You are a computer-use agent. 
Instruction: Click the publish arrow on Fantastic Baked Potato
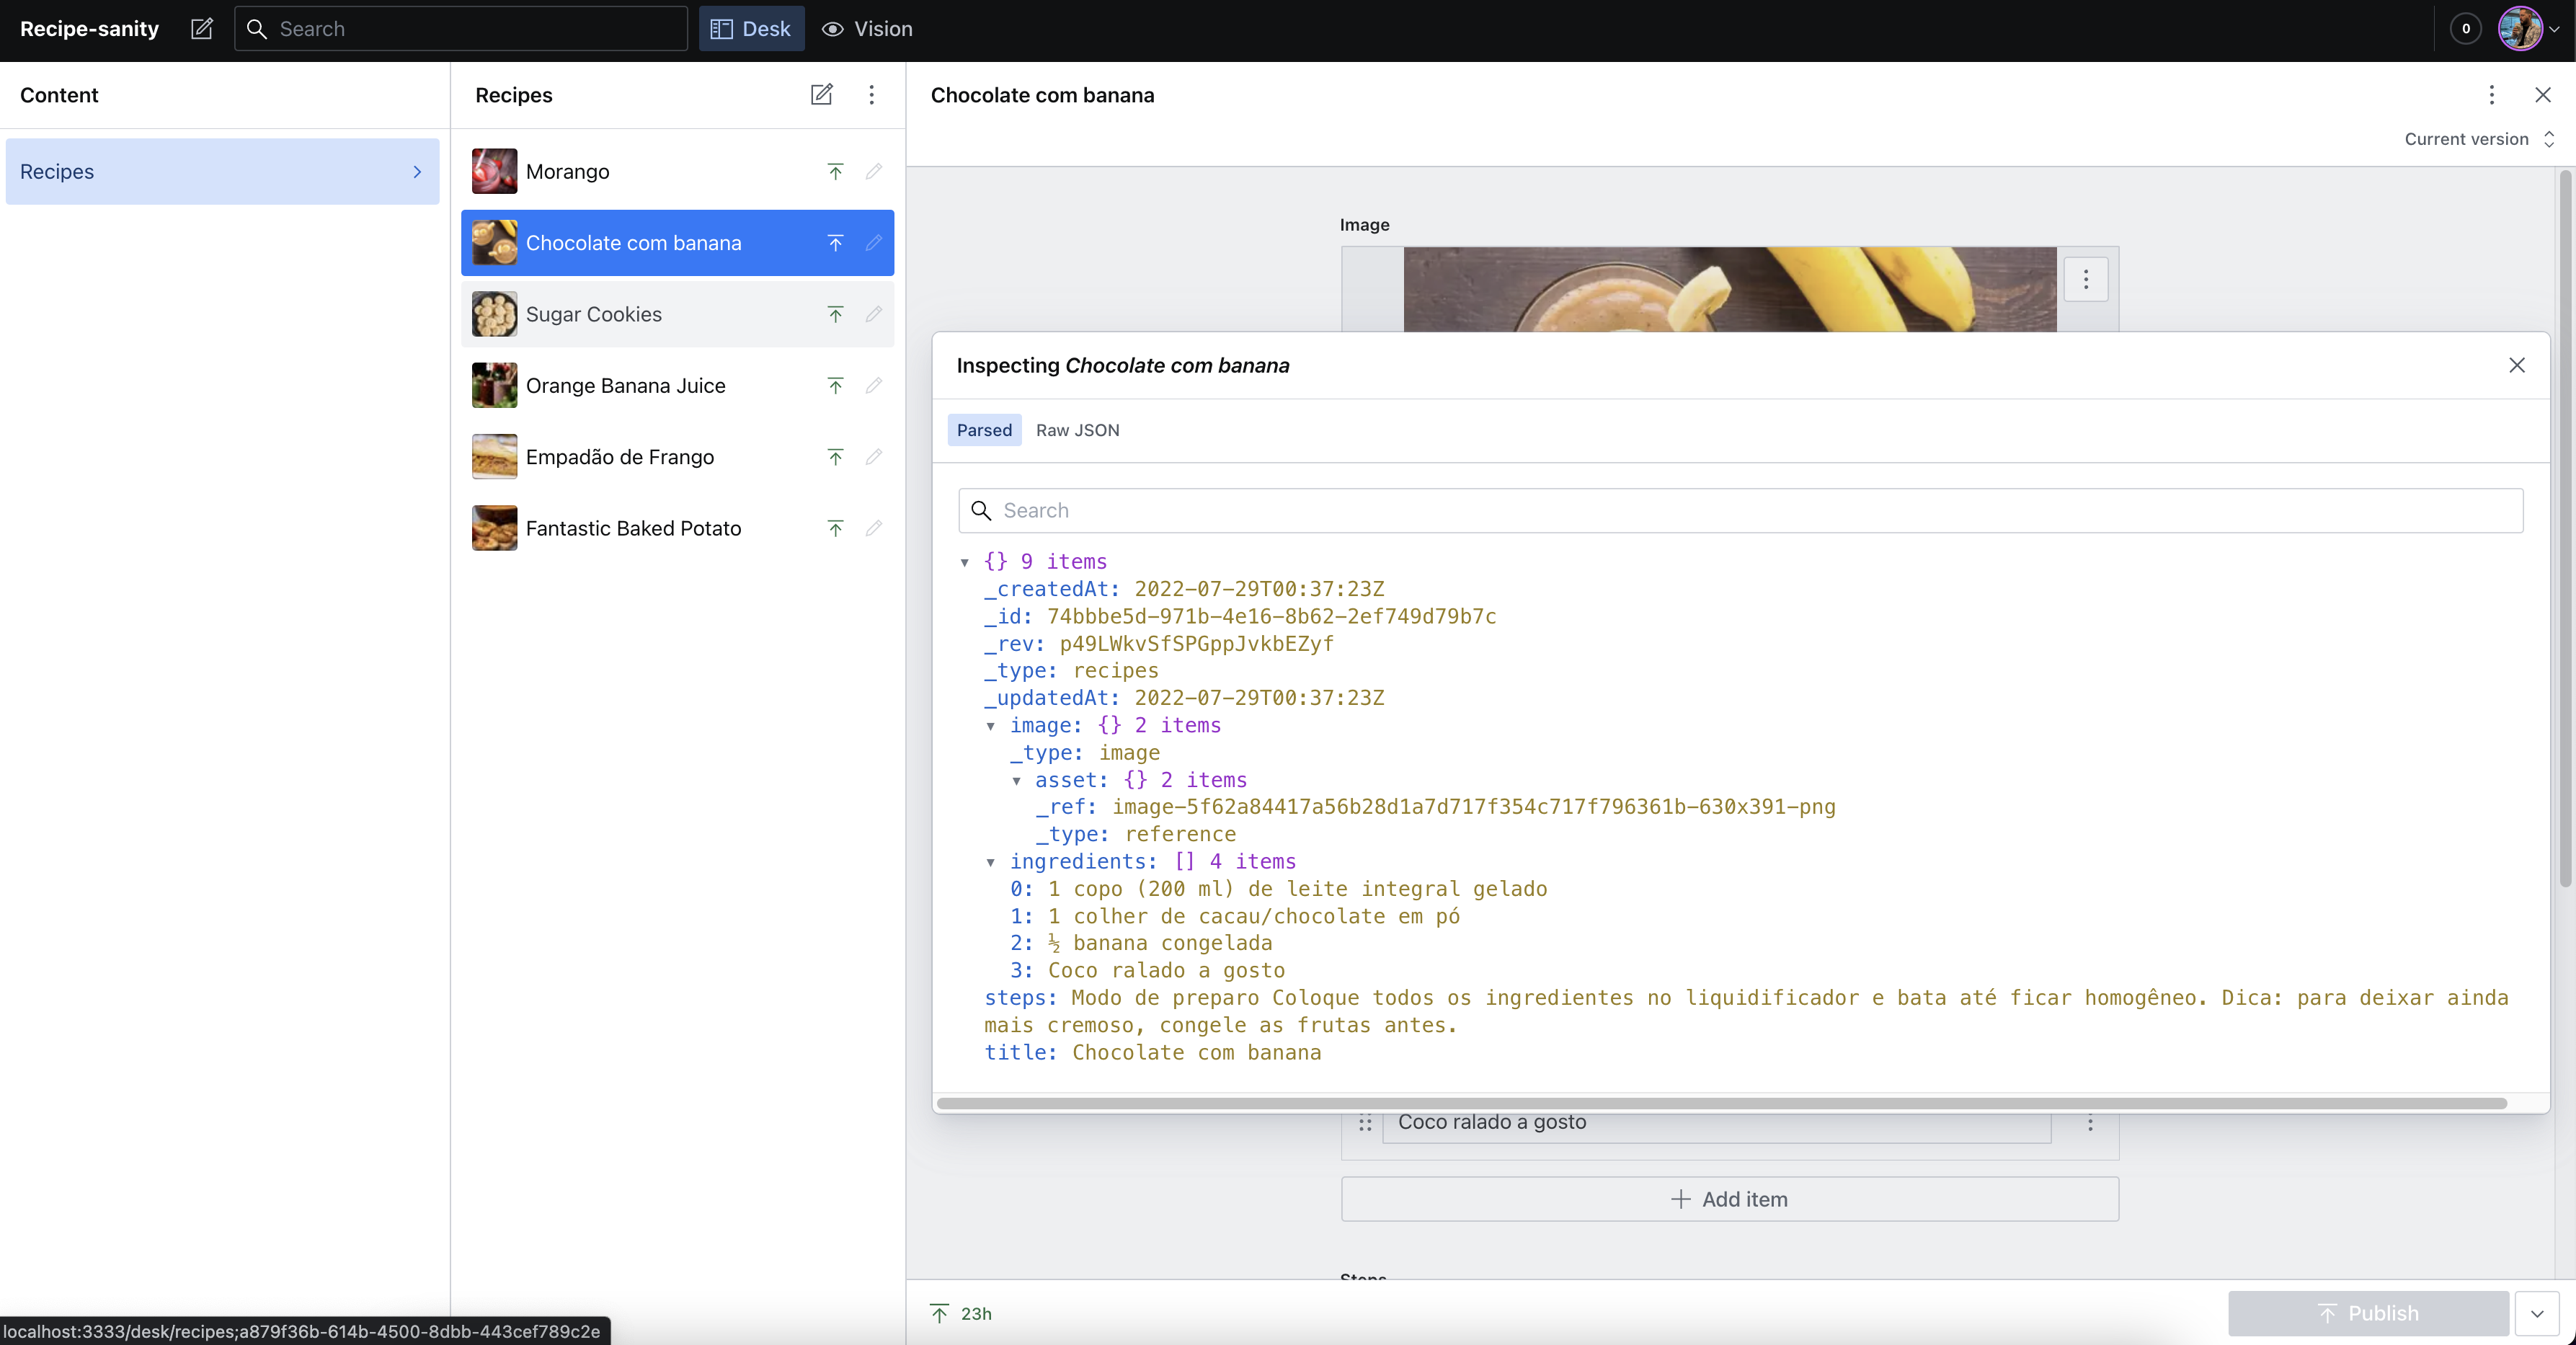(x=836, y=528)
